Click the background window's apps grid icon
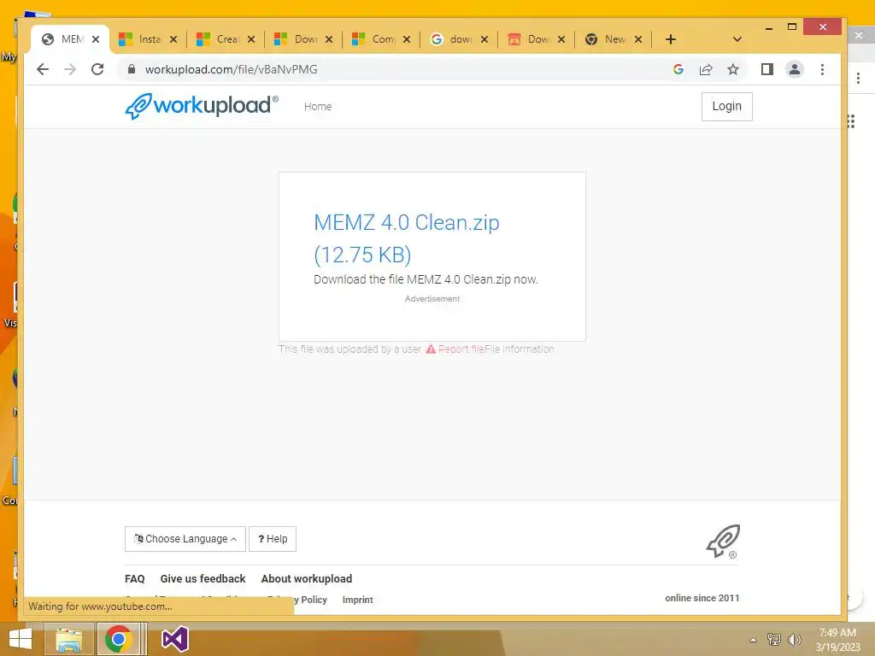The width and height of the screenshot is (875, 656). tap(851, 121)
